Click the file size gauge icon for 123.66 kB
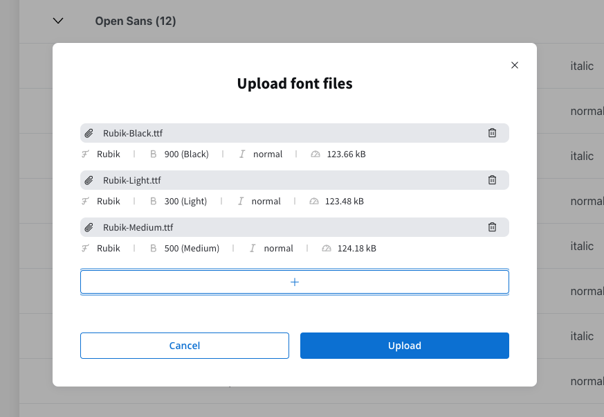The height and width of the screenshot is (417, 604). (315, 154)
